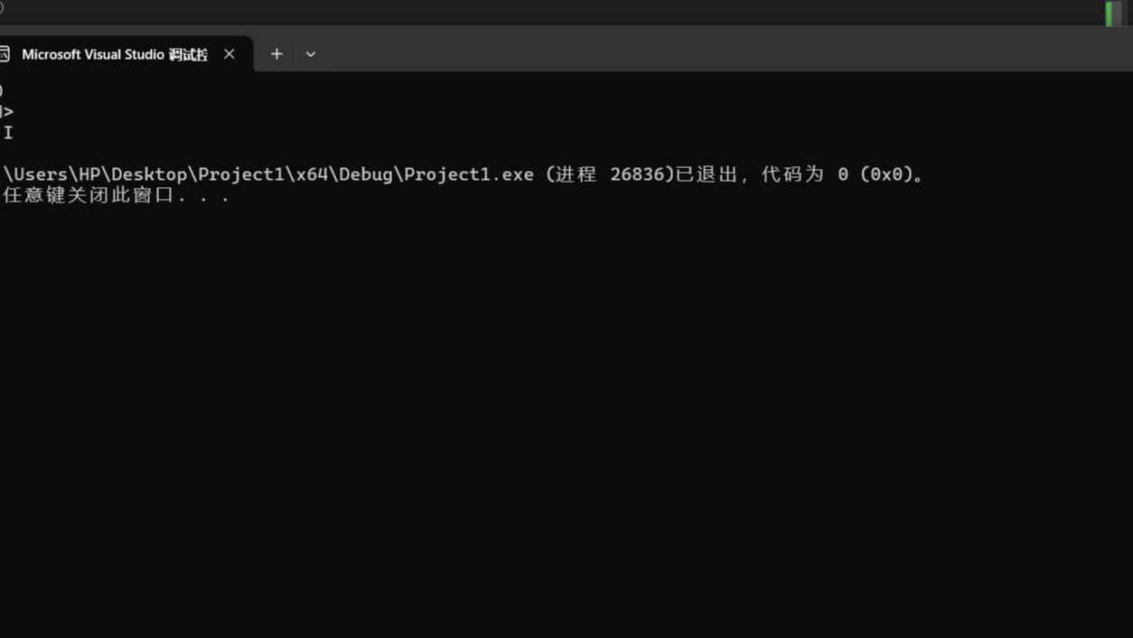The height and width of the screenshot is (638, 1133).
Task: Close the Microsoft Visual Studio debug console tab
Action: [x=229, y=54]
